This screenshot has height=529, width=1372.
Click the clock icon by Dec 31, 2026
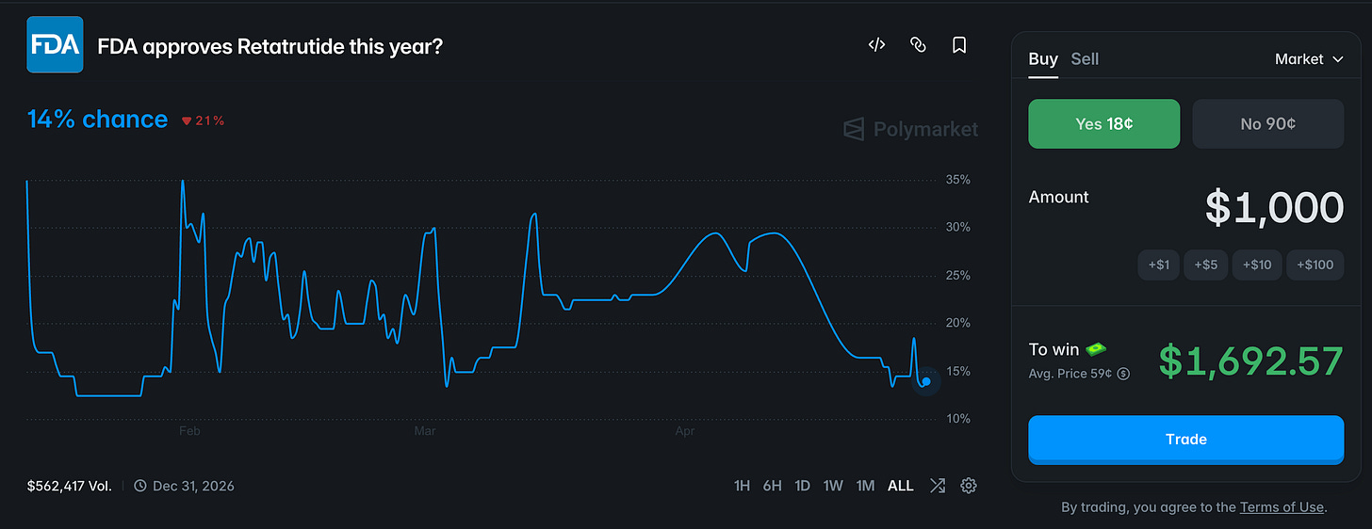click(140, 486)
